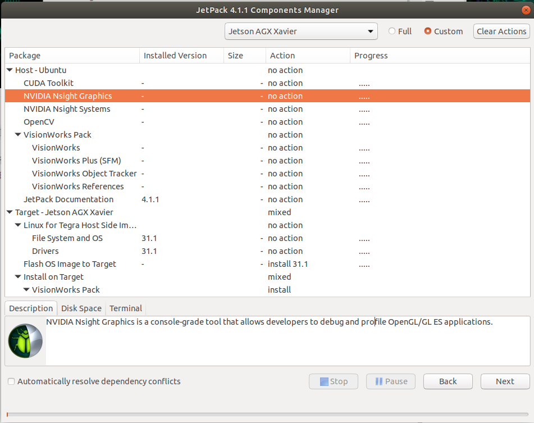The height and width of the screenshot is (423, 534).
Task: Sort by Installed Version column header
Action: pos(181,56)
